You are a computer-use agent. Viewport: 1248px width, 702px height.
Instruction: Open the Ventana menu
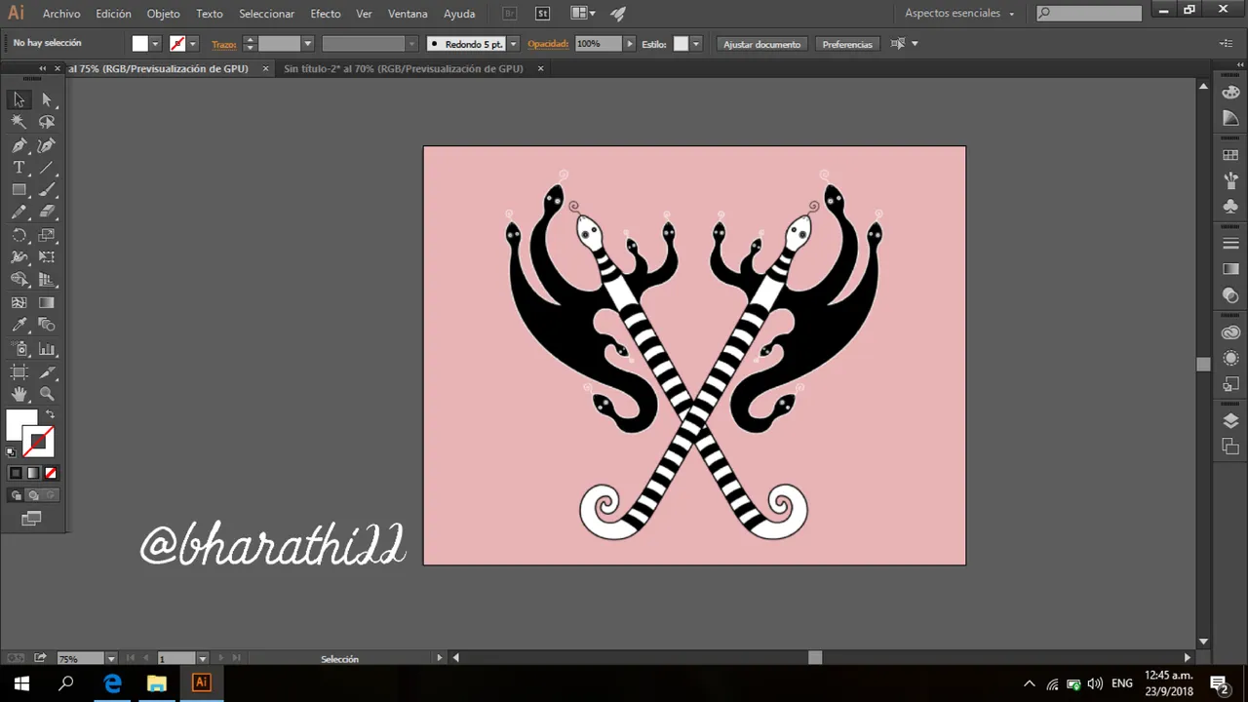click(408, 14)
